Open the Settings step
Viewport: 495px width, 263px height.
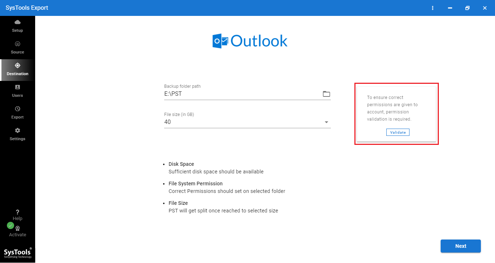17,135
